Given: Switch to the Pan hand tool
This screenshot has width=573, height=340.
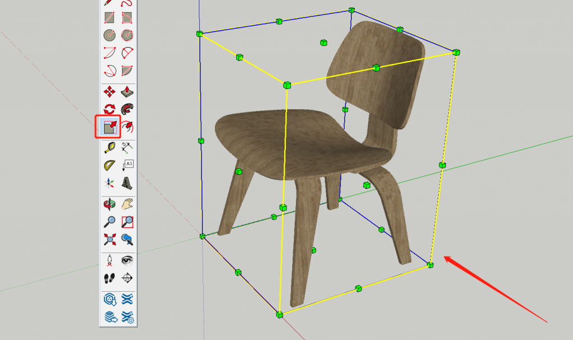Looking at the screenshot, I should 127,204.
